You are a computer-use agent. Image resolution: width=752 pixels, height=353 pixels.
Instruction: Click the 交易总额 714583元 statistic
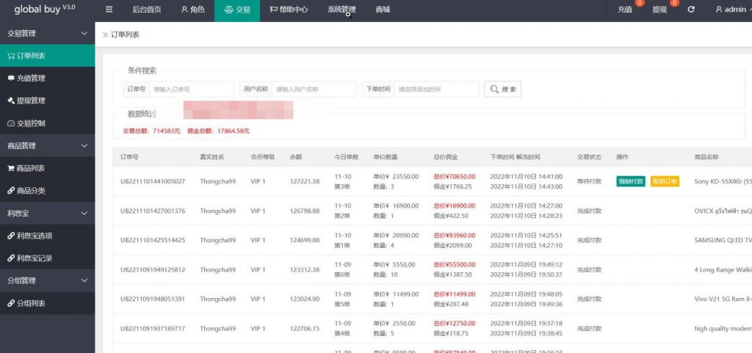click(151, 131)
